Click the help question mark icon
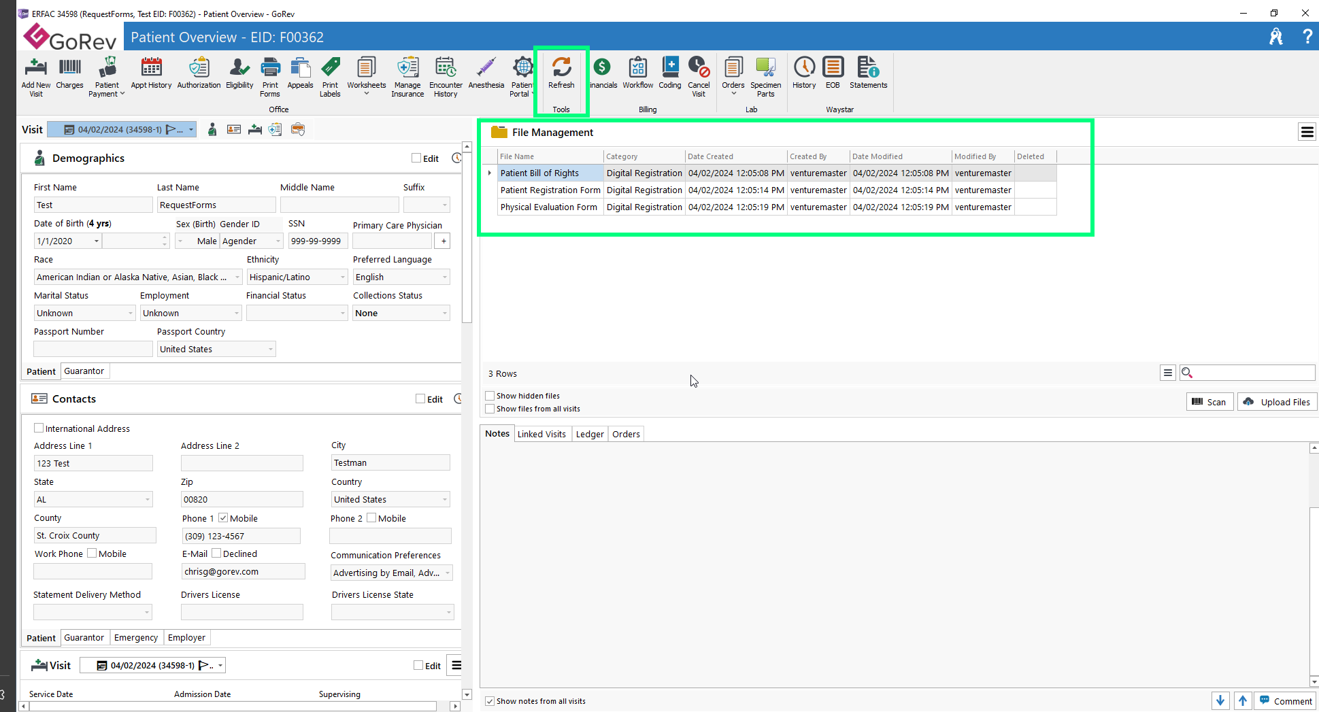This screenshot has height=712, width=1319. click(x=1307, y=37)
